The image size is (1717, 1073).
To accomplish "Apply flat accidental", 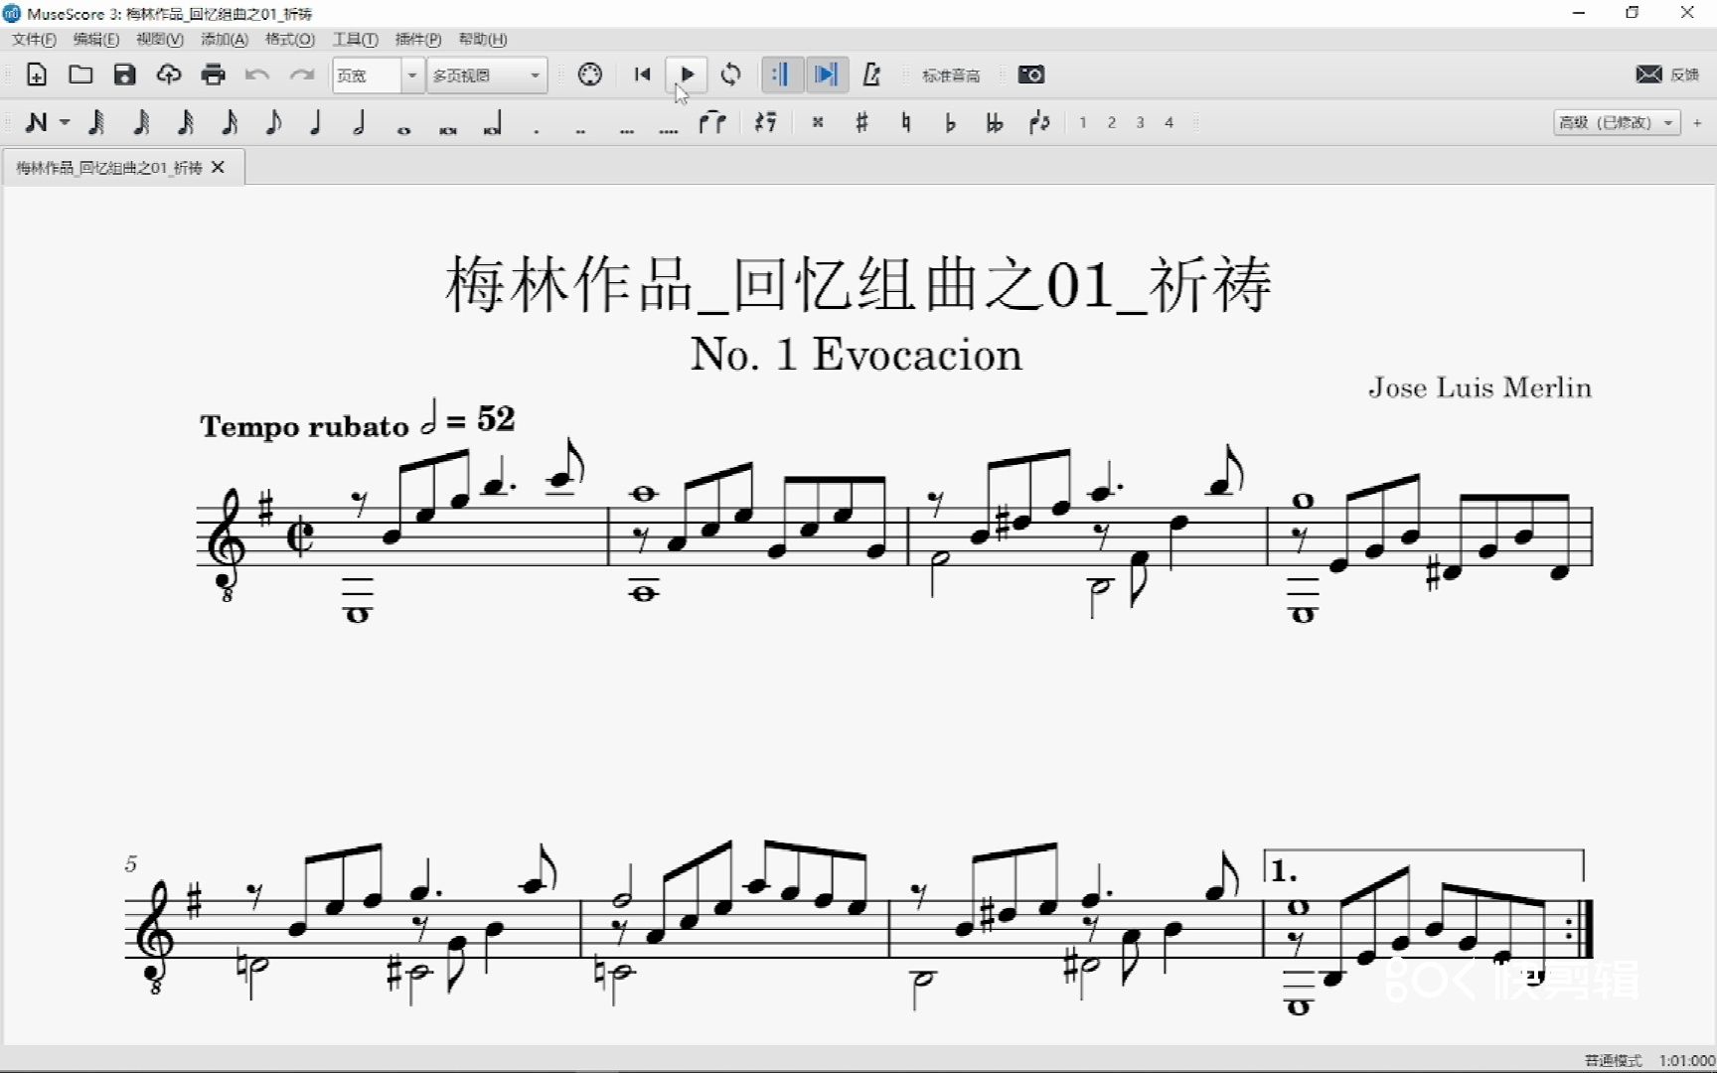I will click(x=950, y=122).
